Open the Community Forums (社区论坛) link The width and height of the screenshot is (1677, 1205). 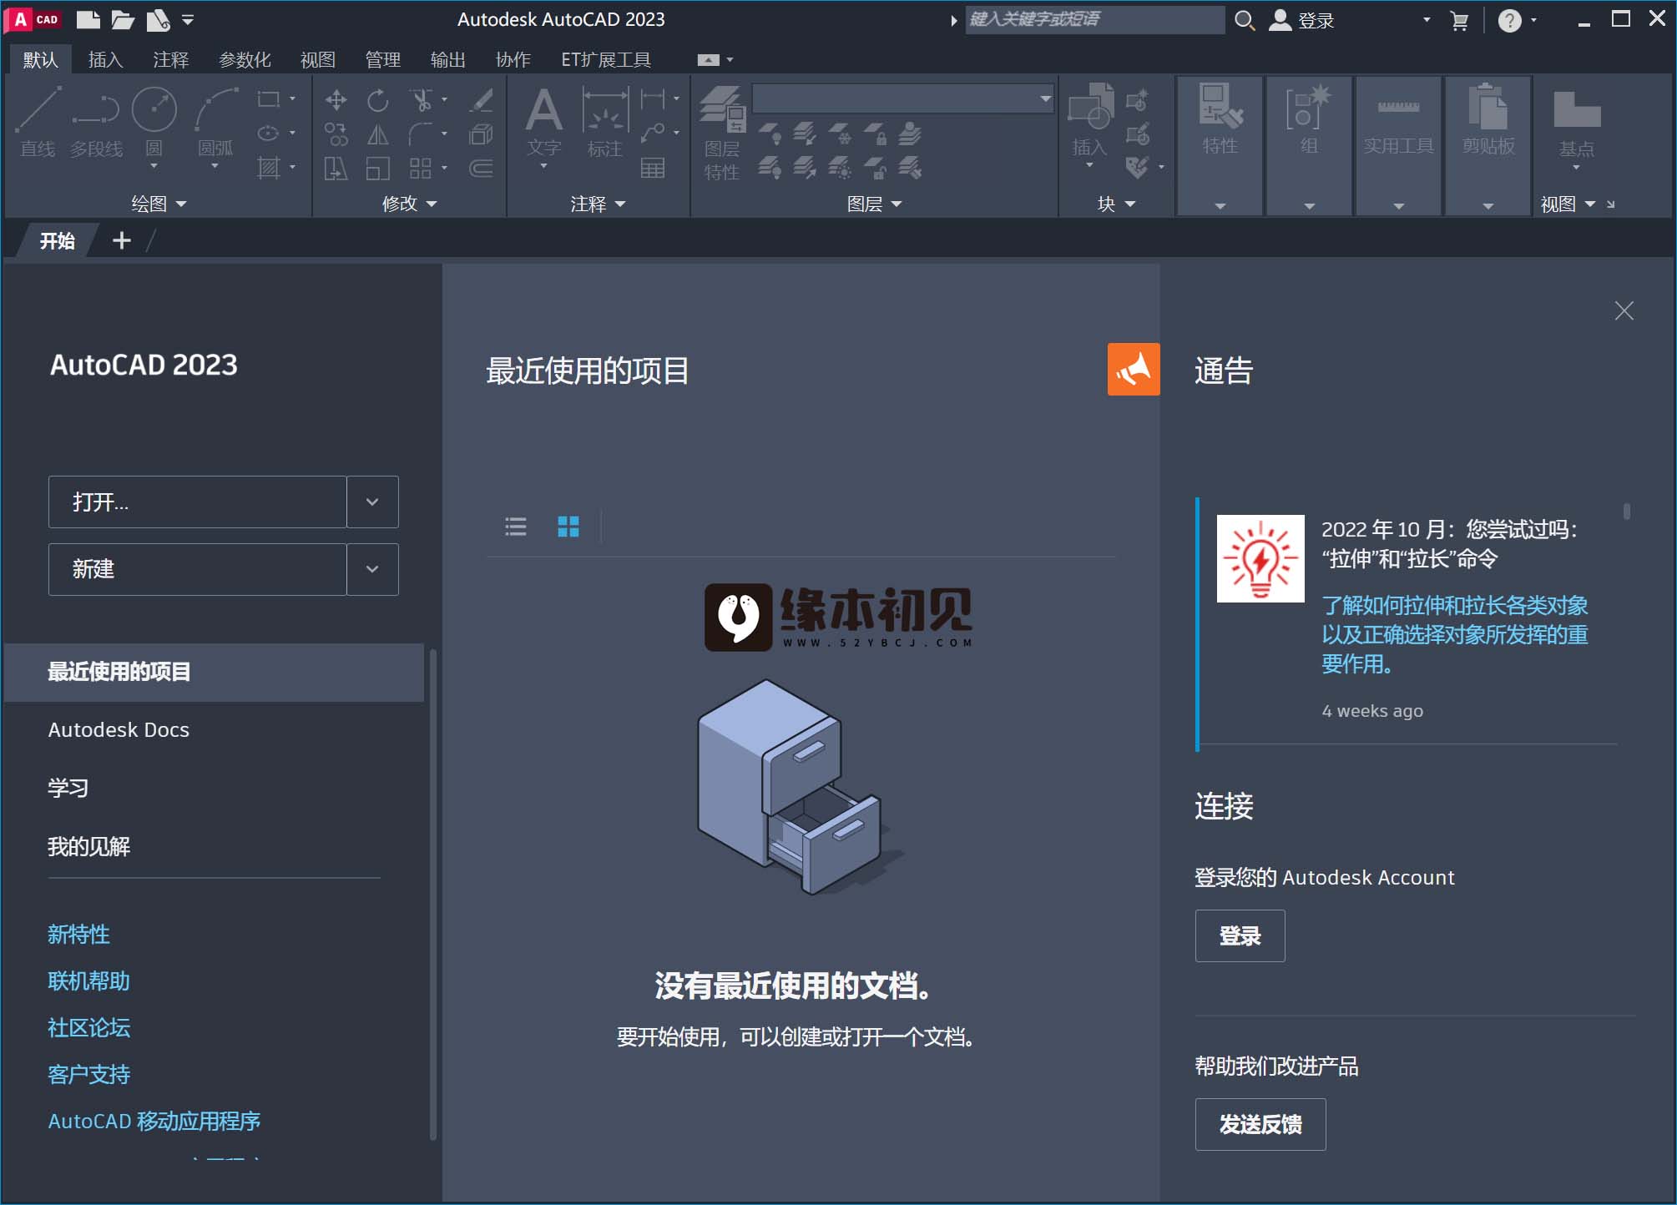[x=89, y=1027]
